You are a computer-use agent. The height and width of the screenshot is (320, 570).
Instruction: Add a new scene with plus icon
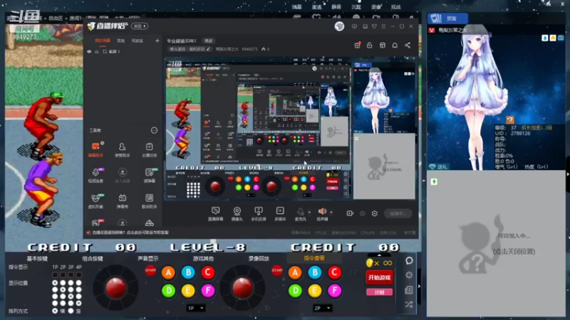(157, 41)
